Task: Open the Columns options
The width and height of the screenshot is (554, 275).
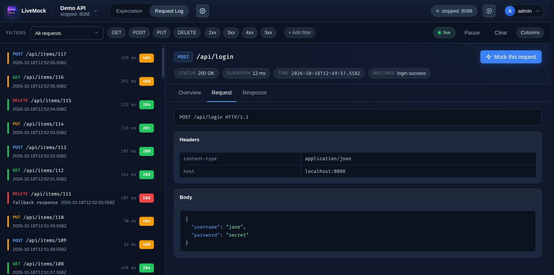Action: 530,33
